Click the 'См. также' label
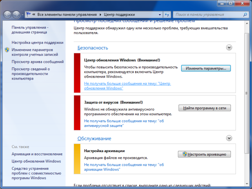Viewport: 252px width, 189px height. pos(20,147)
